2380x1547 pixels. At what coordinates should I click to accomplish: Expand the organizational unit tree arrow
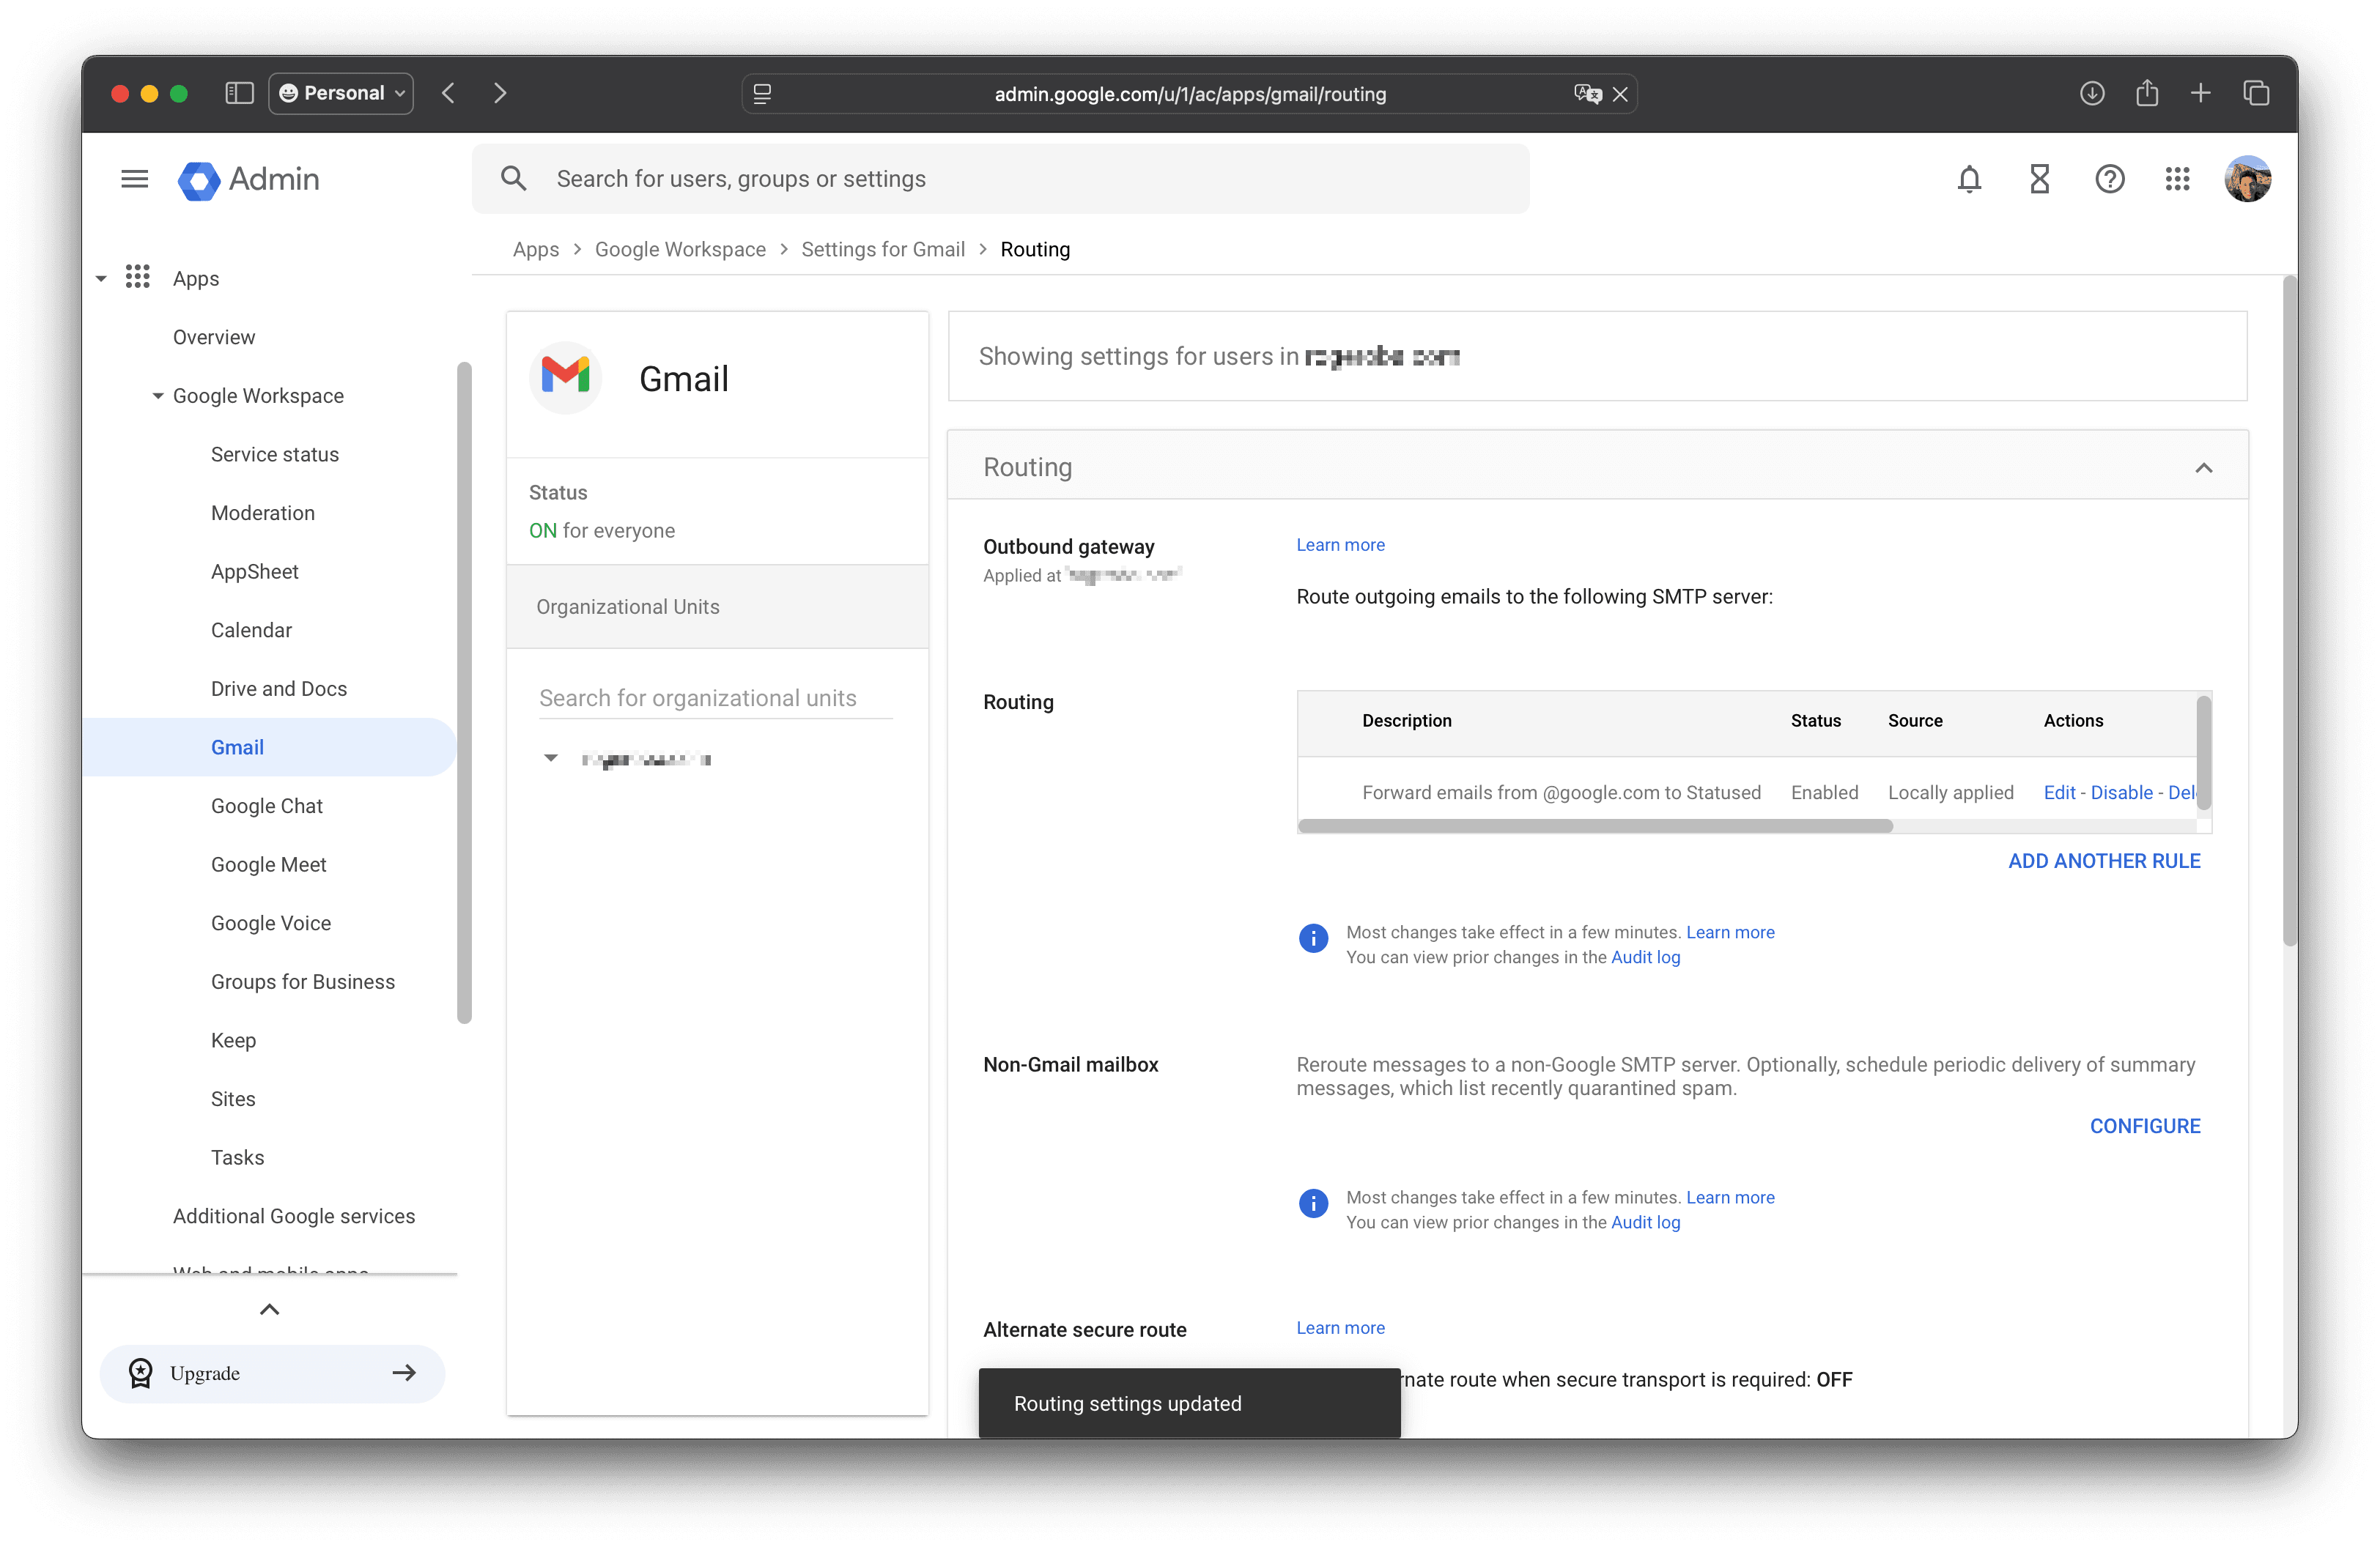pos(551,759)
